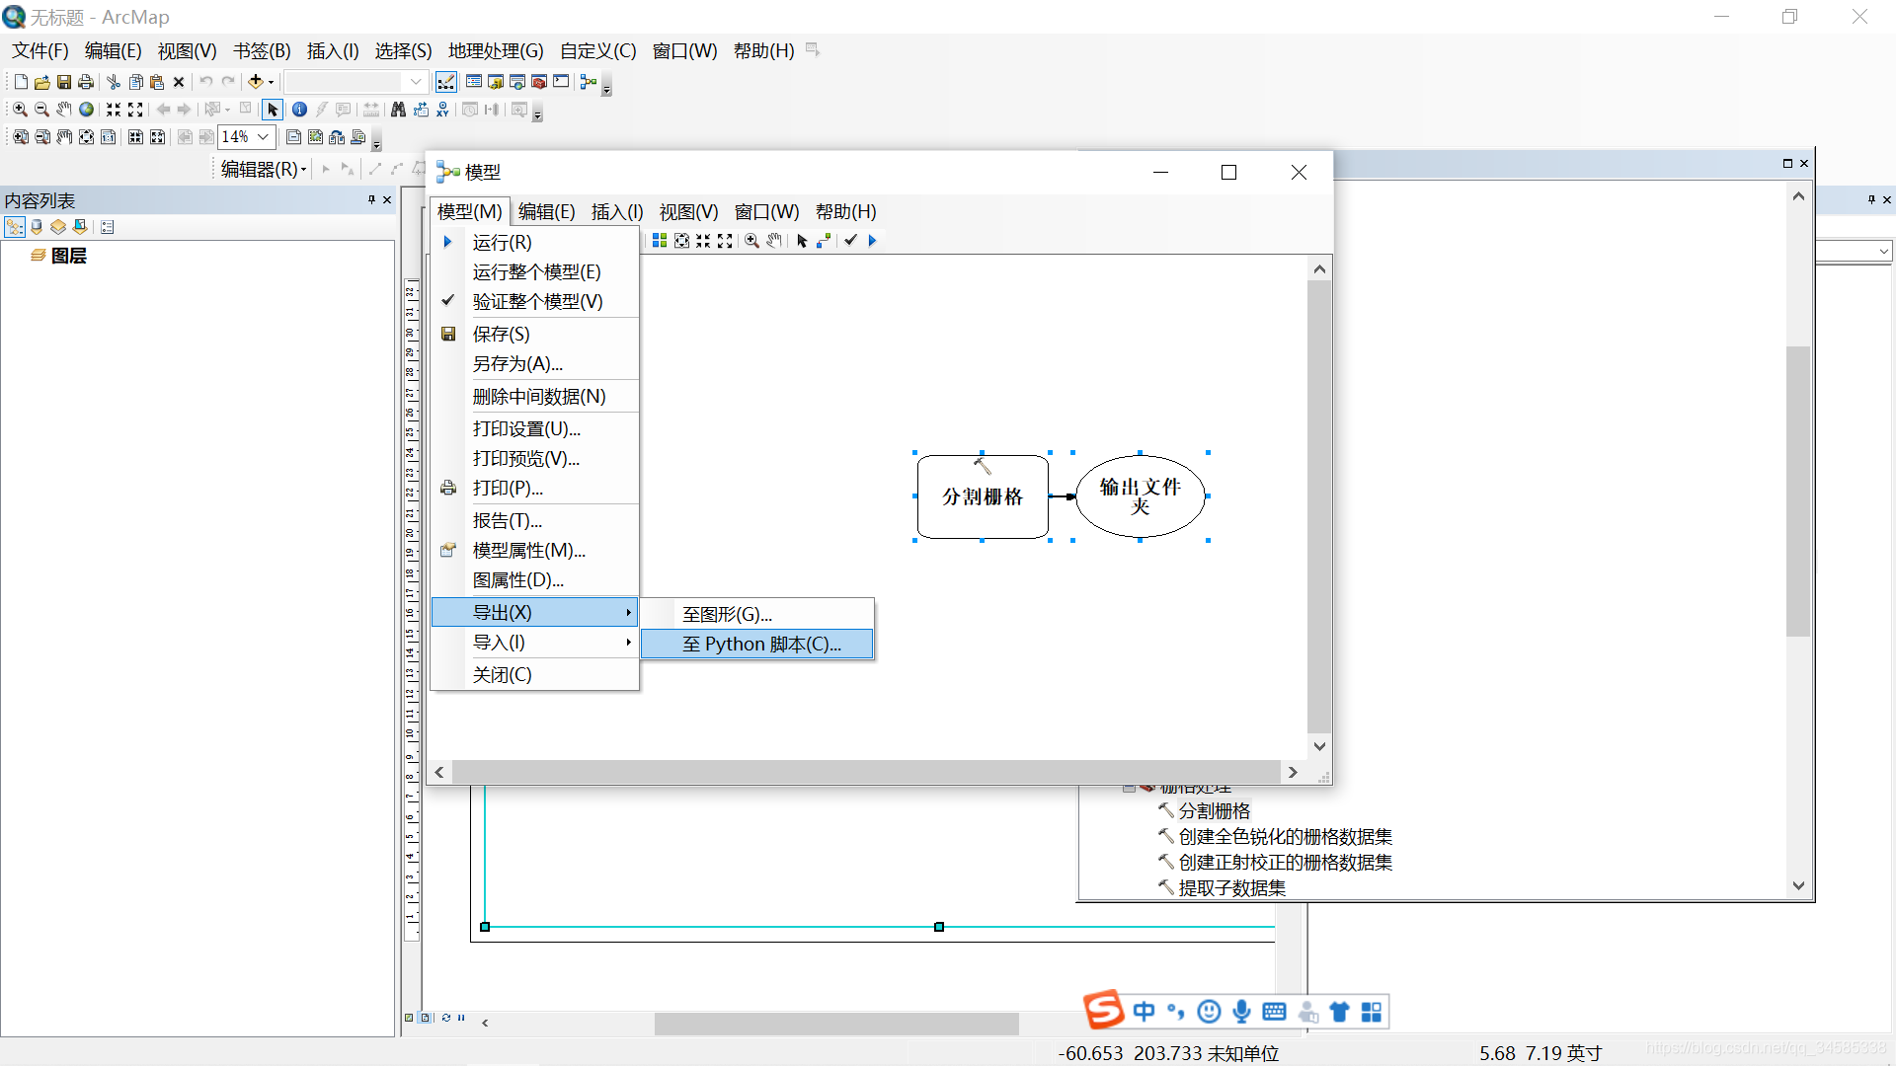Open the ArcToolbox red toolbox icon
The height and width of the screenshot is (1066, 1896).
538,82
